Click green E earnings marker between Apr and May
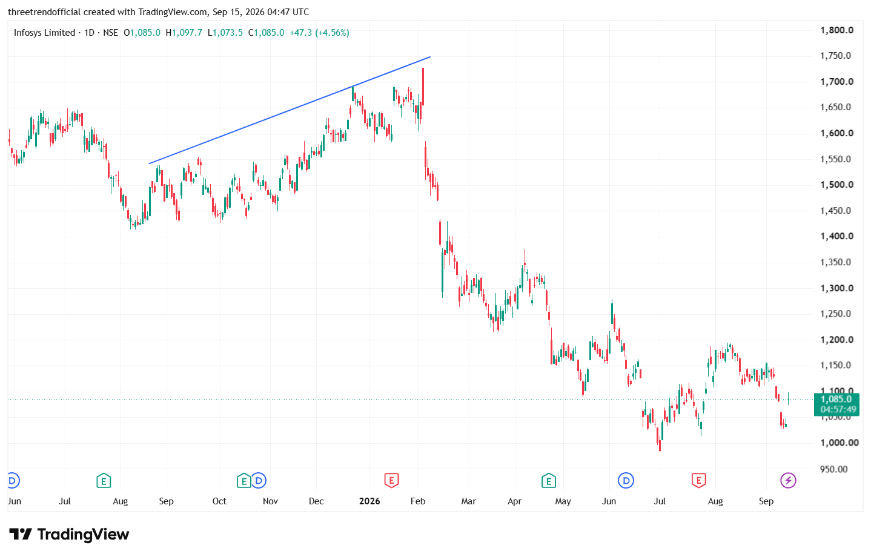This screenshot has width=871, height=557. click(x=549, y=481)
